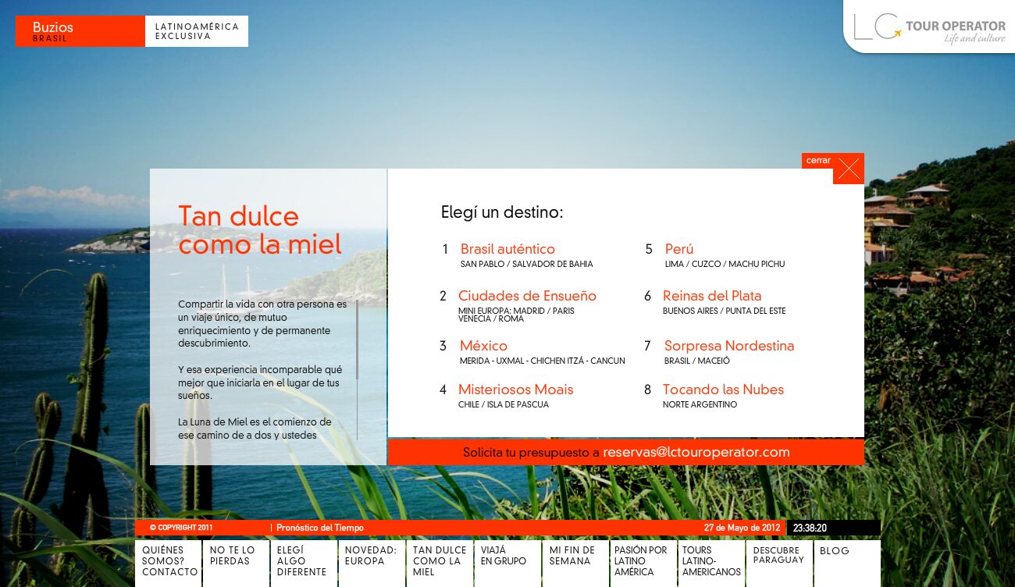Go to Viajá en Grupo section

tap(507, 561)
